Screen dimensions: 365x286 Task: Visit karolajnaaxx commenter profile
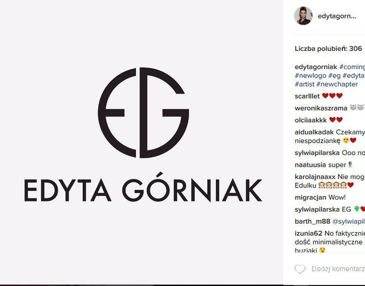(x=315, y=177)
